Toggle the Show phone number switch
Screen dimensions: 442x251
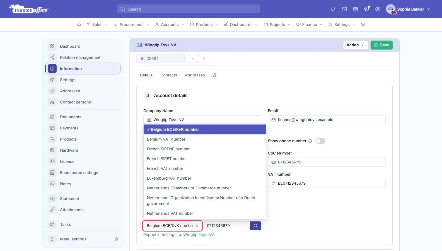[320, 141]
